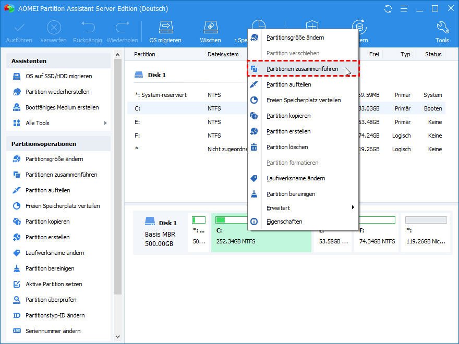Choose Laufwerksname ändern in context menu
Image resolution: width=459 pixels, height=344 pixels.
point(303,178)
